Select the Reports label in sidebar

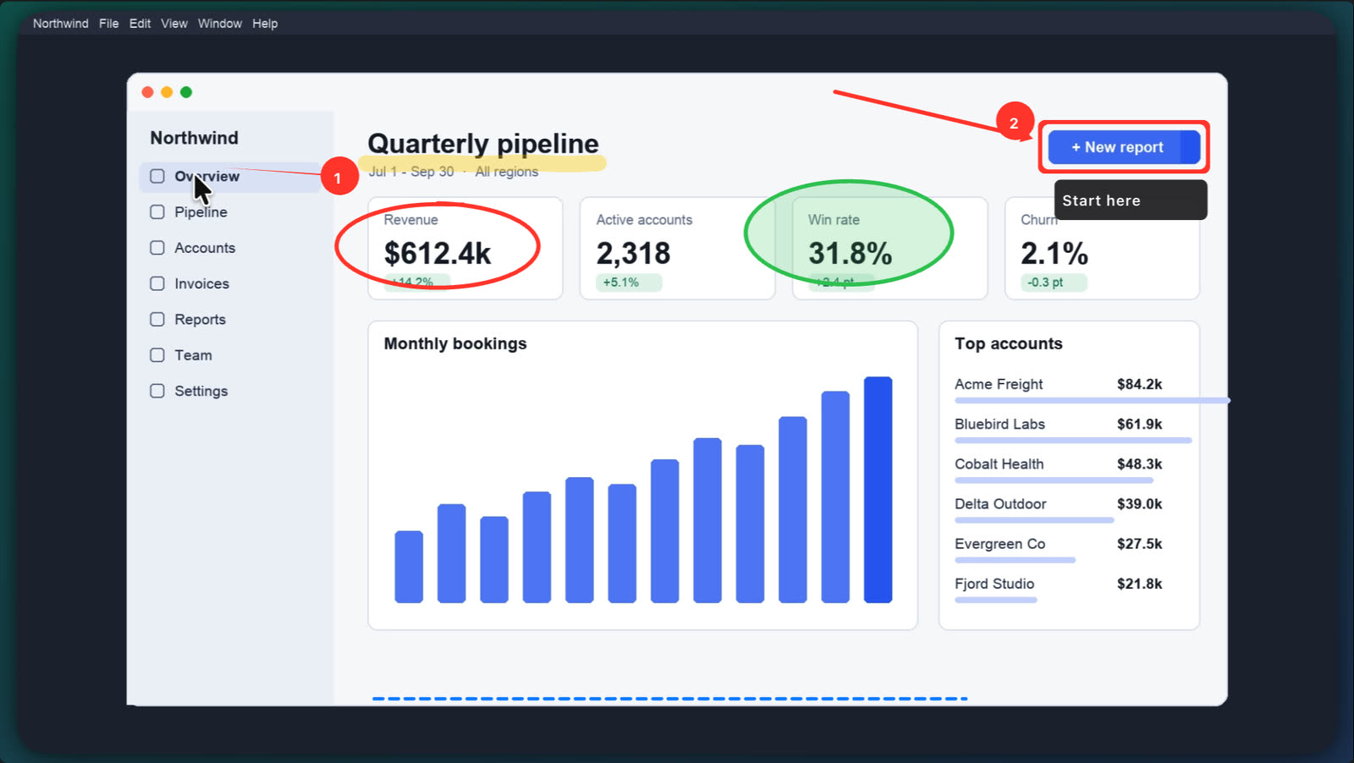(x=200, y=319)
